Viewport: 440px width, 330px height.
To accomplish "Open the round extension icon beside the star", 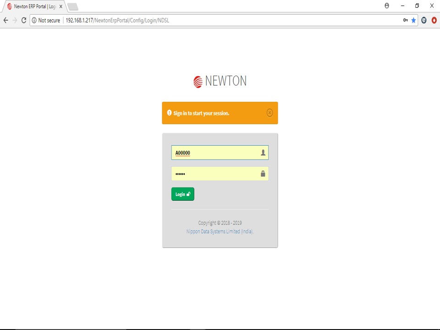I will click(424, 20).
